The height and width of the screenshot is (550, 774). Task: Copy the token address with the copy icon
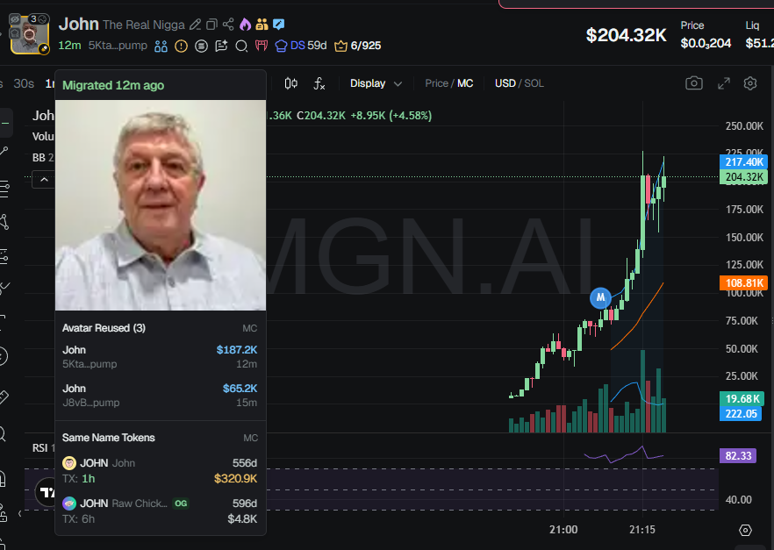point(211,25)
